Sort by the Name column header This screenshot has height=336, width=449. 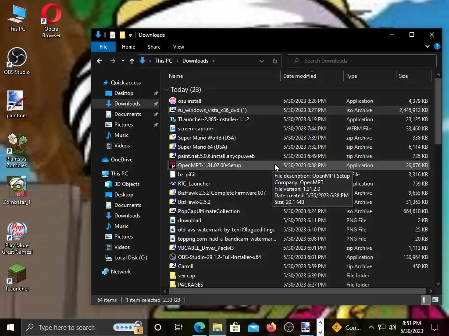[x=176, y=76]
